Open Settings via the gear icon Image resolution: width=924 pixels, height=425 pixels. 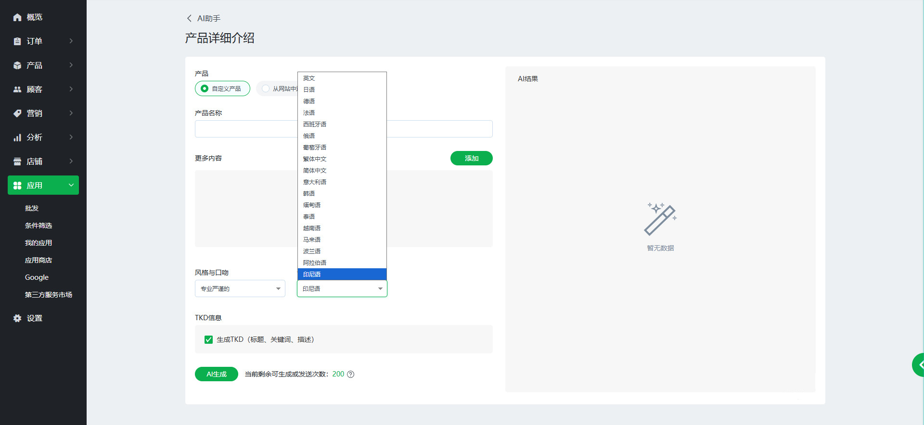pos(17,318)
